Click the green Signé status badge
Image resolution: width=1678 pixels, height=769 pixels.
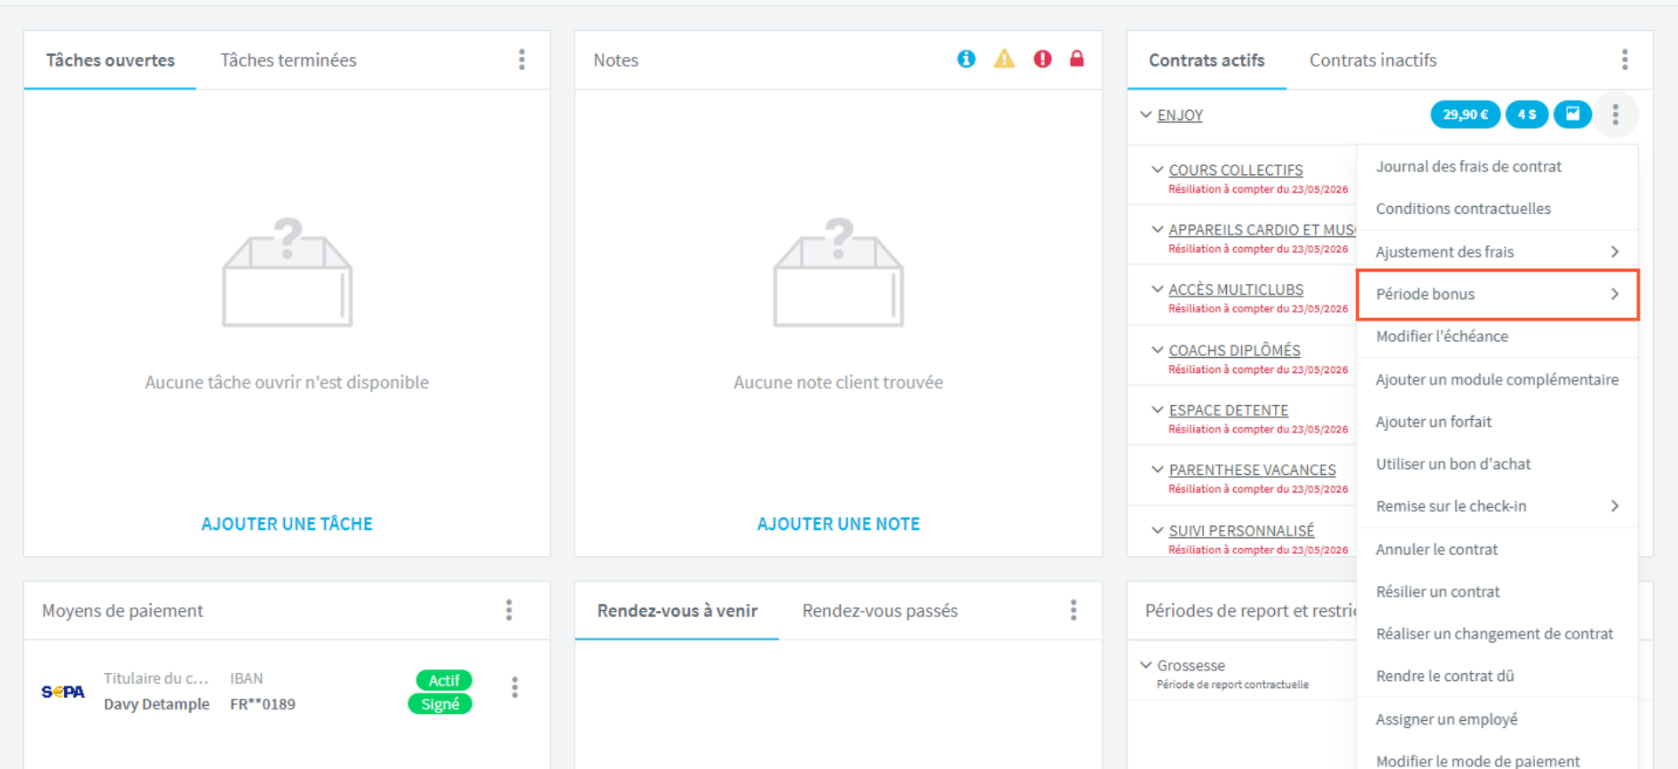tap(440, 704)
